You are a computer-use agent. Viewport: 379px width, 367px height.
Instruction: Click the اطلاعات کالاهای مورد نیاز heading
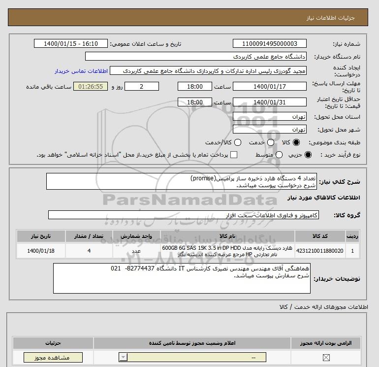coord(324,198)
